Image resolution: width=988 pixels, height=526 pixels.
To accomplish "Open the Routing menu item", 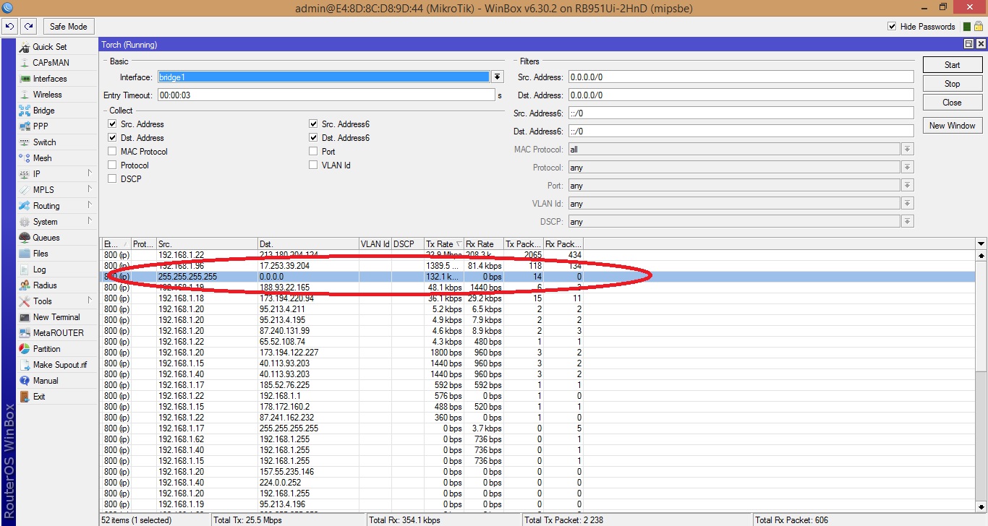I will click(46, 206).
